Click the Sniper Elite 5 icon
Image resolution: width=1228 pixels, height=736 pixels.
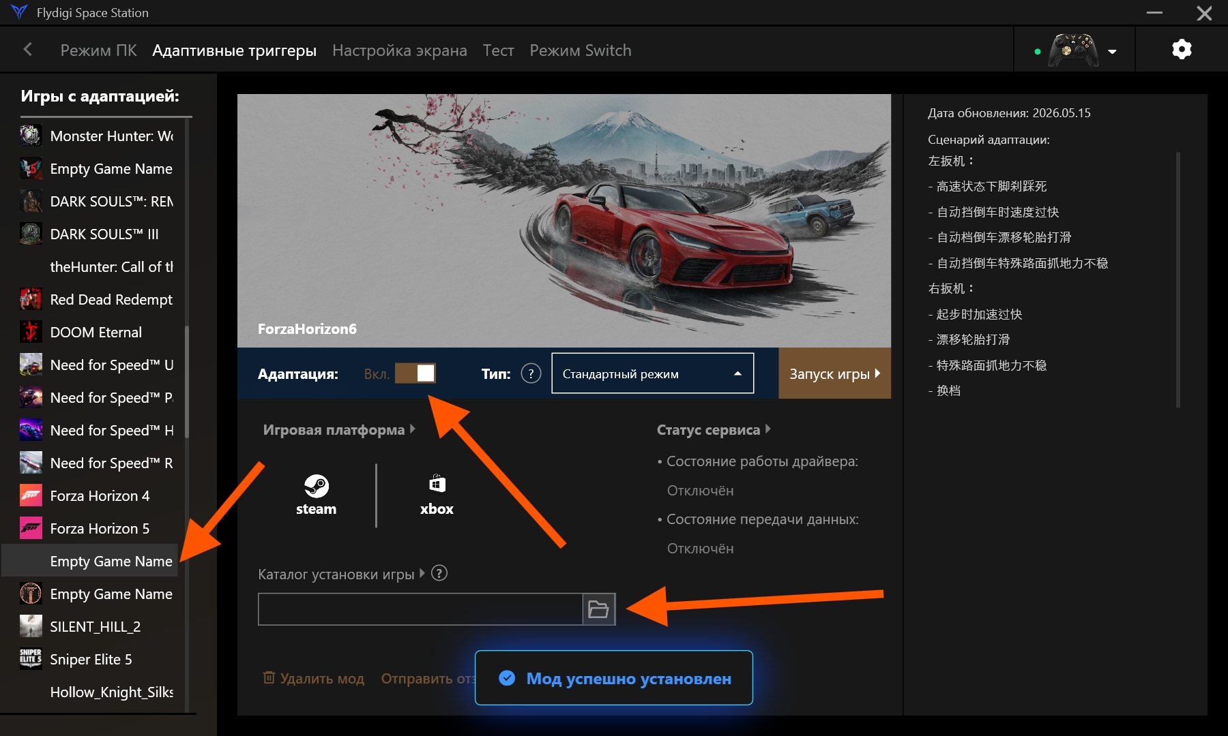31,659
